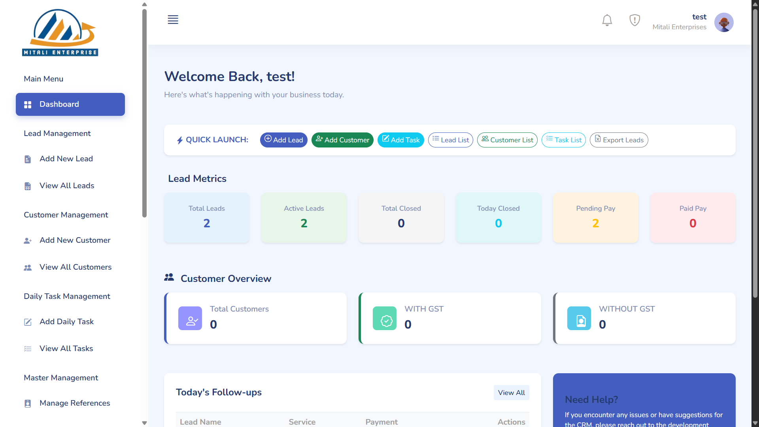Open the Customer List
This screenshot has height=427, width=759.
pos(507,140)
